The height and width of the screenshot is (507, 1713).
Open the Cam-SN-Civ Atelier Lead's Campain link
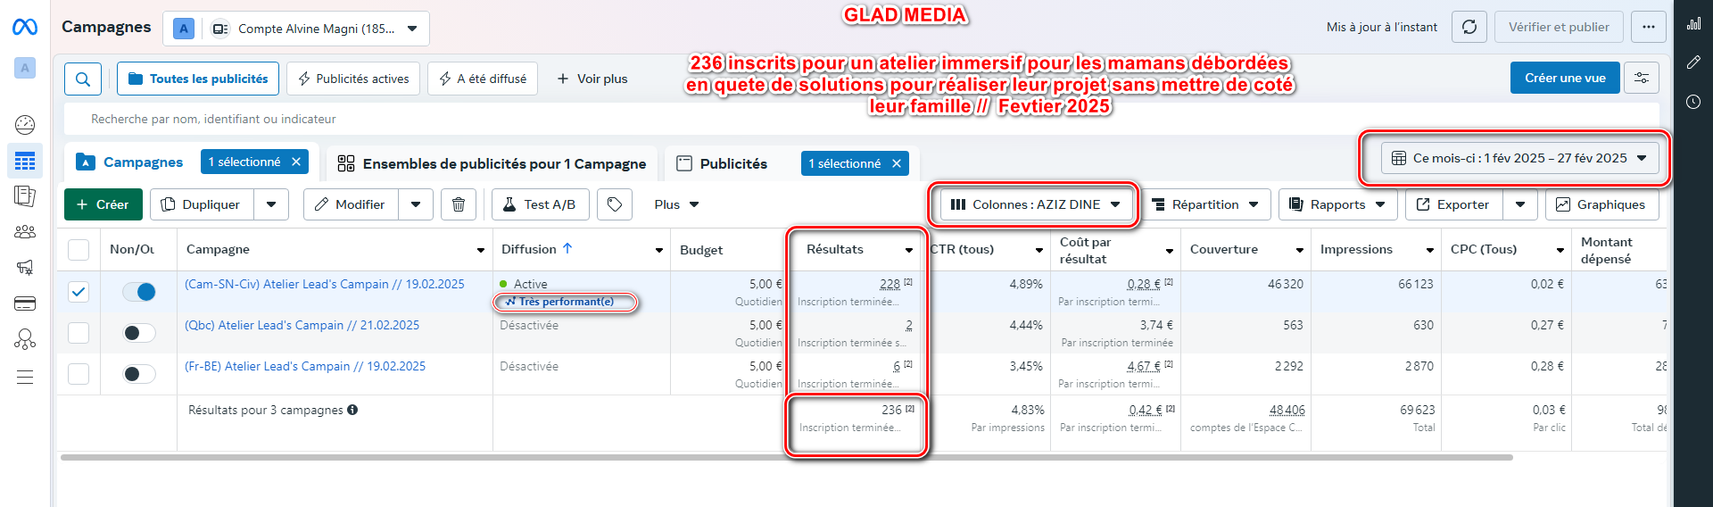[x=325, y=284]
